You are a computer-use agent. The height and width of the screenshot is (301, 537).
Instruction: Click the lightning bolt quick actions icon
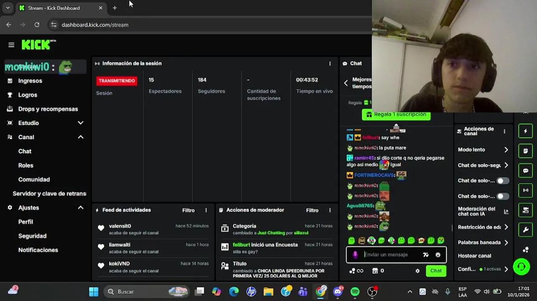526,131
